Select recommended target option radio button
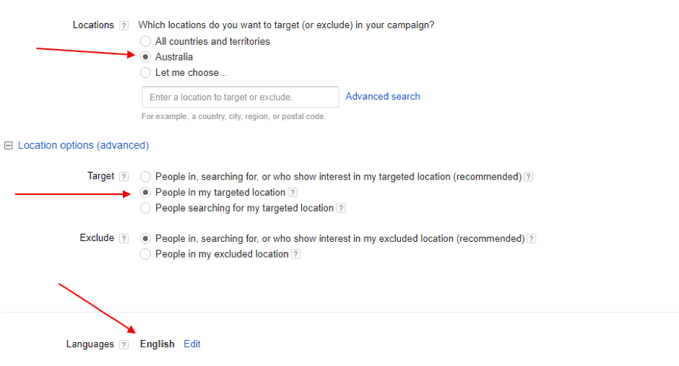The width and height of the screenshot is (679, 366). point(146,177)
